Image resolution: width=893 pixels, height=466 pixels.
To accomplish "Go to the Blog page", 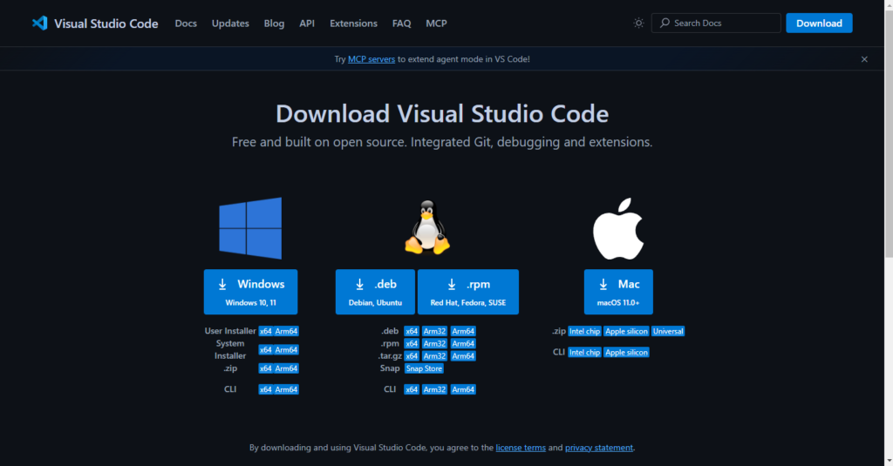I will click(274, 24).
